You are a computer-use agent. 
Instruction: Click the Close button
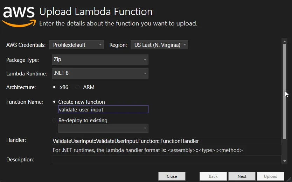click(172, 176)
